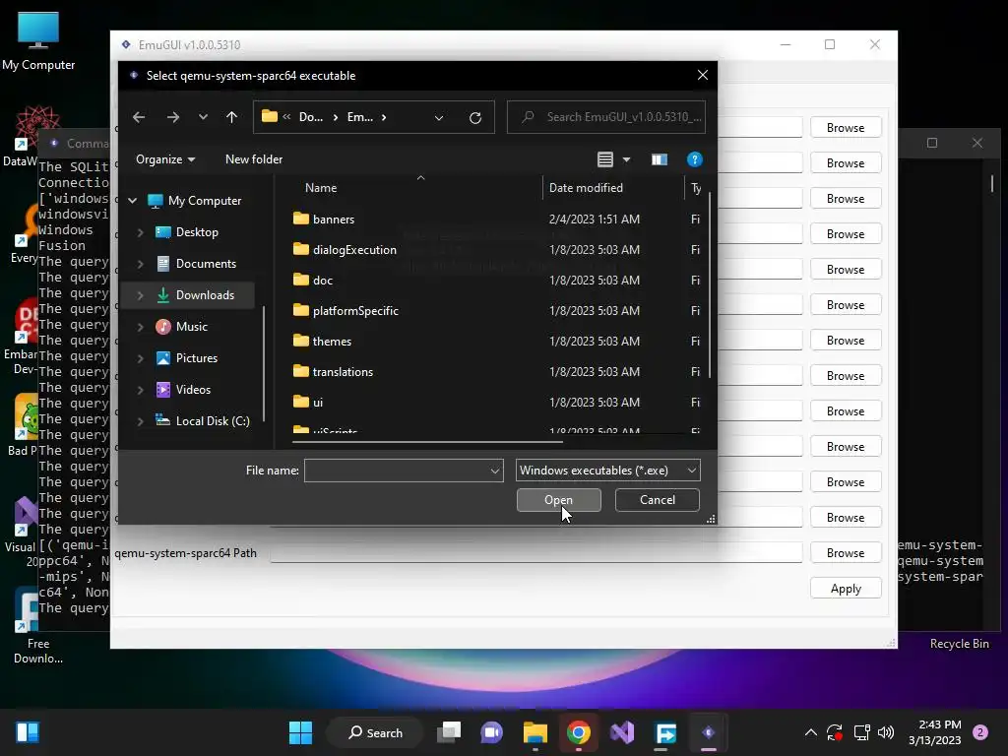Open volume control in tray
This screenshot has height=756, width=1008.
tap(886, 732)
